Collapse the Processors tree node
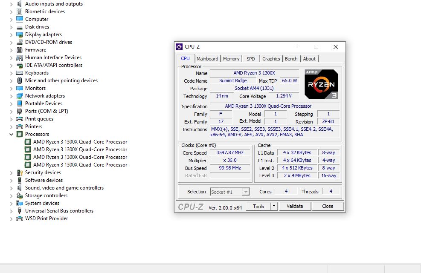The width and height of the screenshot is (421, 273). click(x=12, y=134)
